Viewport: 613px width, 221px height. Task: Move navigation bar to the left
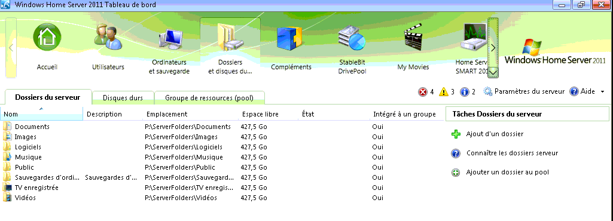tap(11, 48)
